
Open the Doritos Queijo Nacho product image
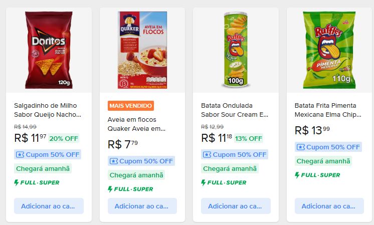pos(49,50)
